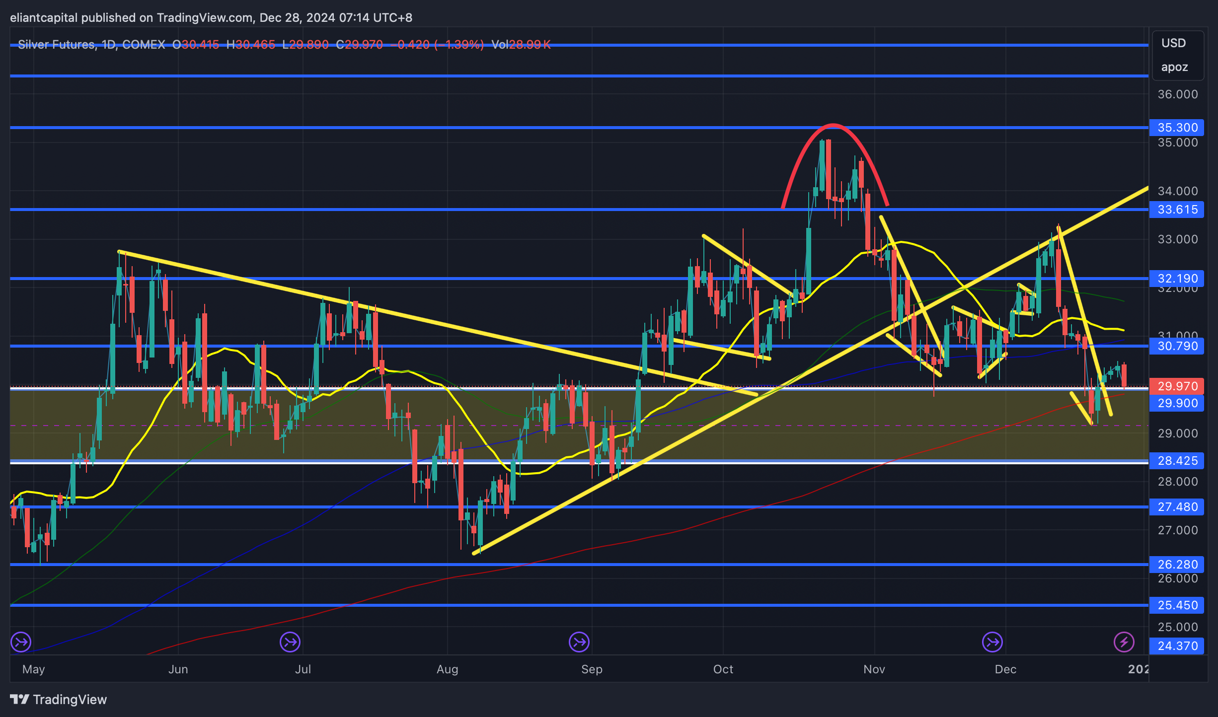Click the 32.190 price level label
The width and height of the screenshot is (1218, 717).
click(1177, 279)
